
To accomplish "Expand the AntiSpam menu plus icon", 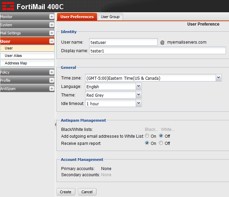I will 52,88.
